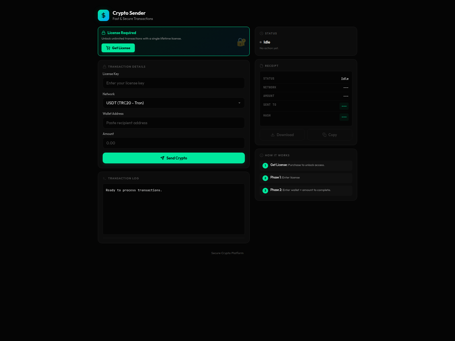The height and width of the screenshot is (341, 455).
Task: Click the lock icon next to Transaction Details
Action: (104, 67)
